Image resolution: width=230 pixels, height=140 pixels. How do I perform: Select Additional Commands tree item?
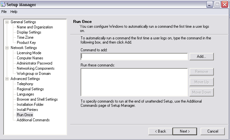pos(33,120)
